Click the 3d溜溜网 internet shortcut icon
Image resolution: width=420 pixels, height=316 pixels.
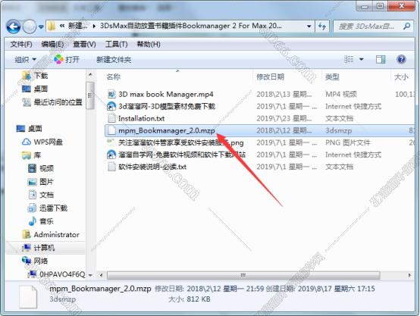tap(111, 106)
